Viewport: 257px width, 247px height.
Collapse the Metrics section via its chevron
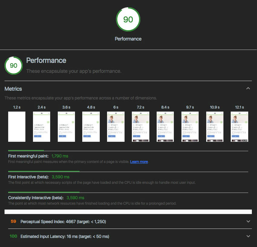(248, 88)
